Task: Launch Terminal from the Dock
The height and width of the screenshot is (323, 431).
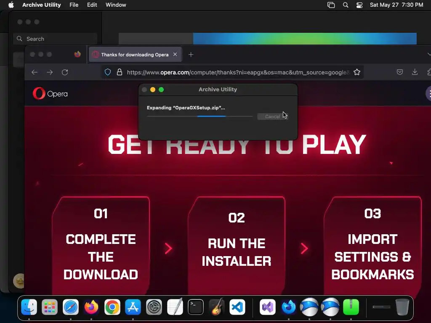Action: [x=196, y=307]
